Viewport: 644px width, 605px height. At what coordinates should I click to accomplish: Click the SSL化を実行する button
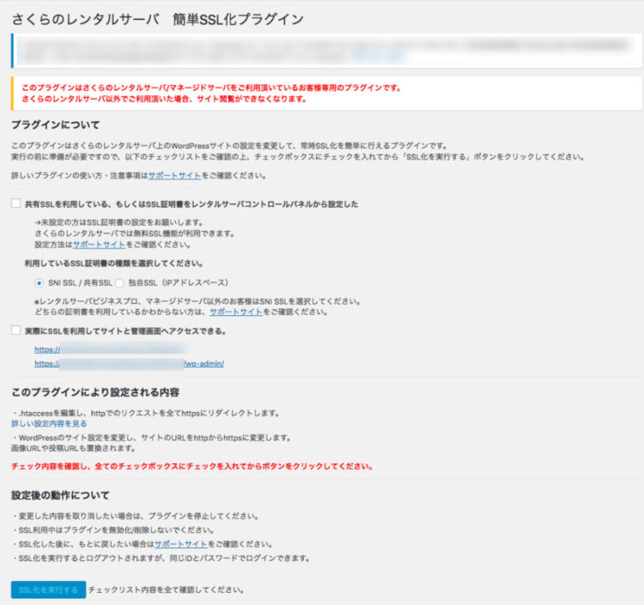pos(48,590)
